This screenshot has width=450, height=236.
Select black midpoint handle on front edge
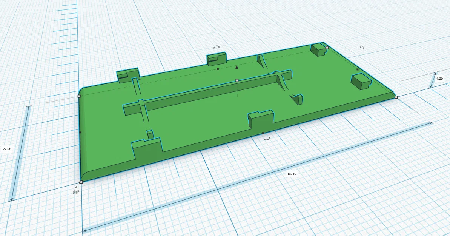[263, 133]
